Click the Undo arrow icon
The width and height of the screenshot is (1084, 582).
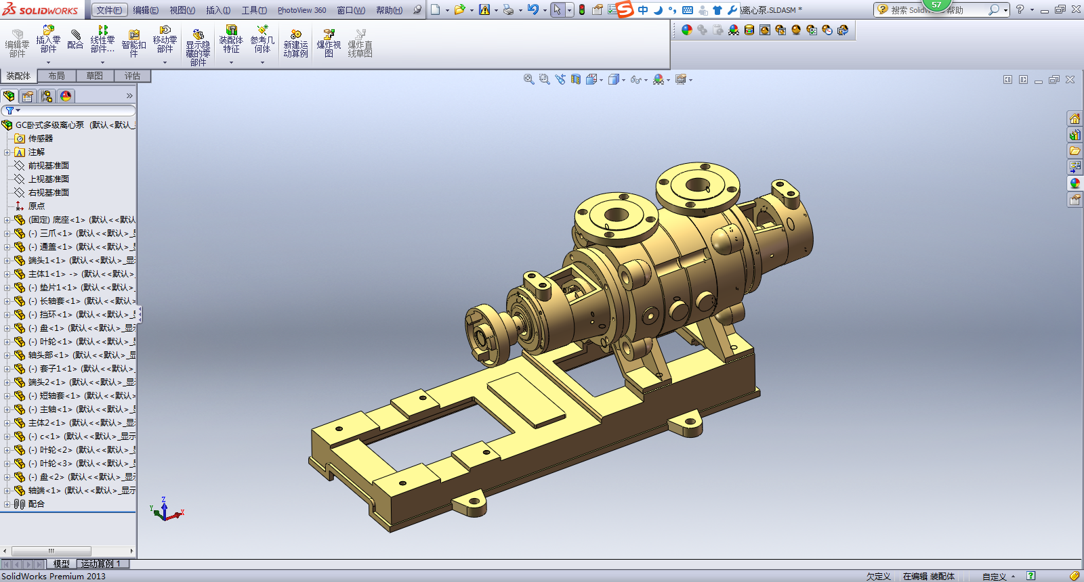click(533, 9)
